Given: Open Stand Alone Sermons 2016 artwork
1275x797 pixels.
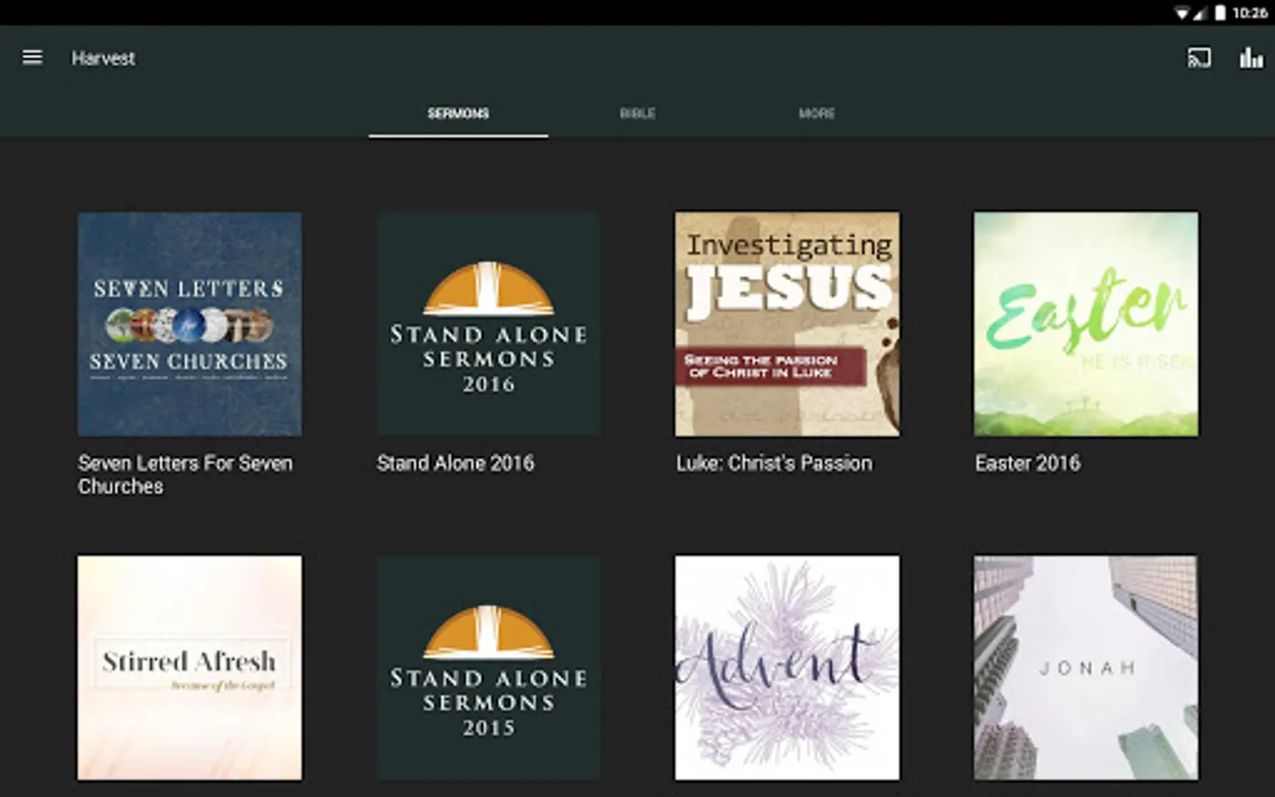Looking at the screenshot, I should pyautogui.click(x=488, y=324).
